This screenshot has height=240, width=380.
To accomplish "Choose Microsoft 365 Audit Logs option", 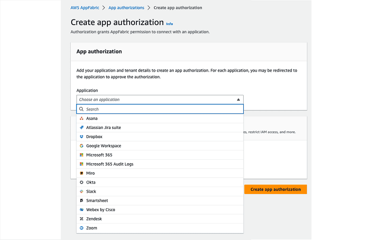I will [x=160, y=164].
